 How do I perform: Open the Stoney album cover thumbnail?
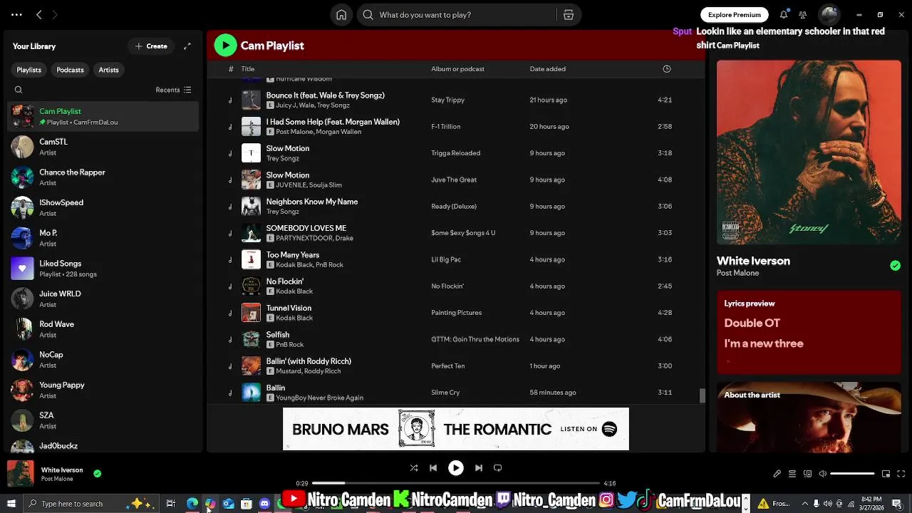click(x=809, y=152)
